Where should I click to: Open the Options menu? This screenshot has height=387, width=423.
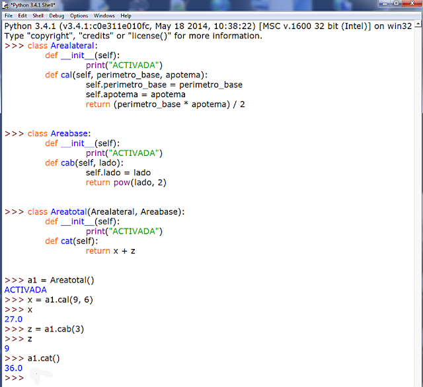click(x=79, y=16)
